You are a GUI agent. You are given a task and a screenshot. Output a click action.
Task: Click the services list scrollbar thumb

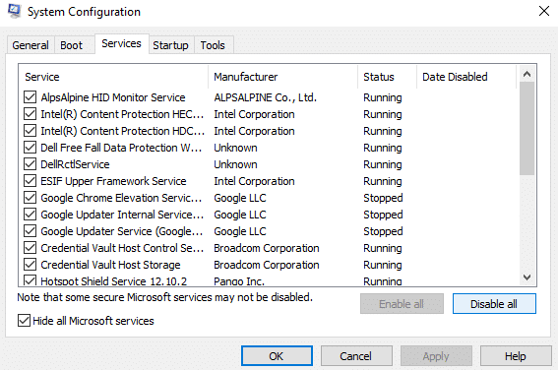coord(527,129)
